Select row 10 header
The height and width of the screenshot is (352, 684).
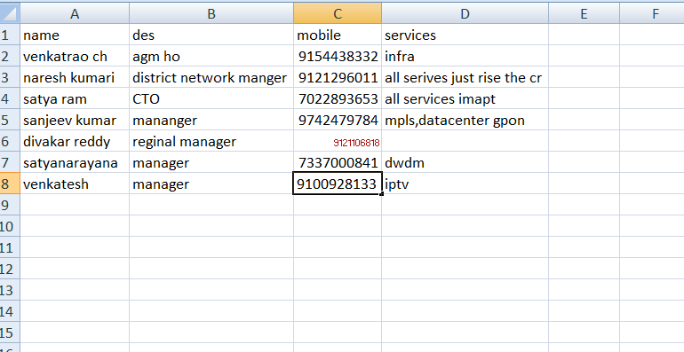click(10, 226)
